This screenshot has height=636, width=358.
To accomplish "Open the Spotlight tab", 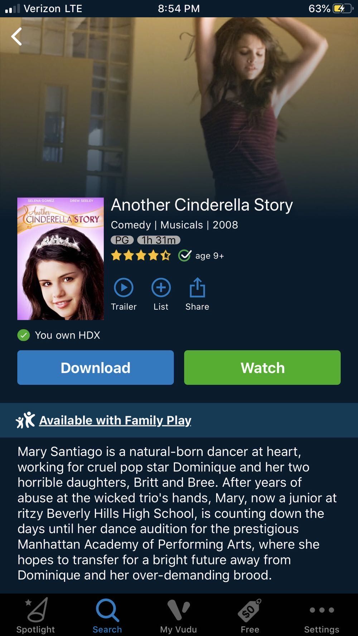I will 36,616.
